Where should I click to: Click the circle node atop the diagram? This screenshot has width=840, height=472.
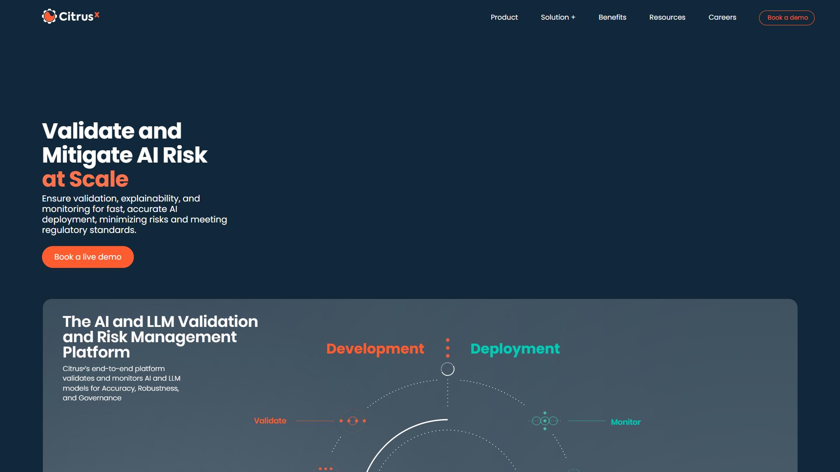pos(448,369)
